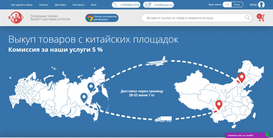Select upper blue pin on Russia map
Viewport: 273px width, 138px height.
91,87
